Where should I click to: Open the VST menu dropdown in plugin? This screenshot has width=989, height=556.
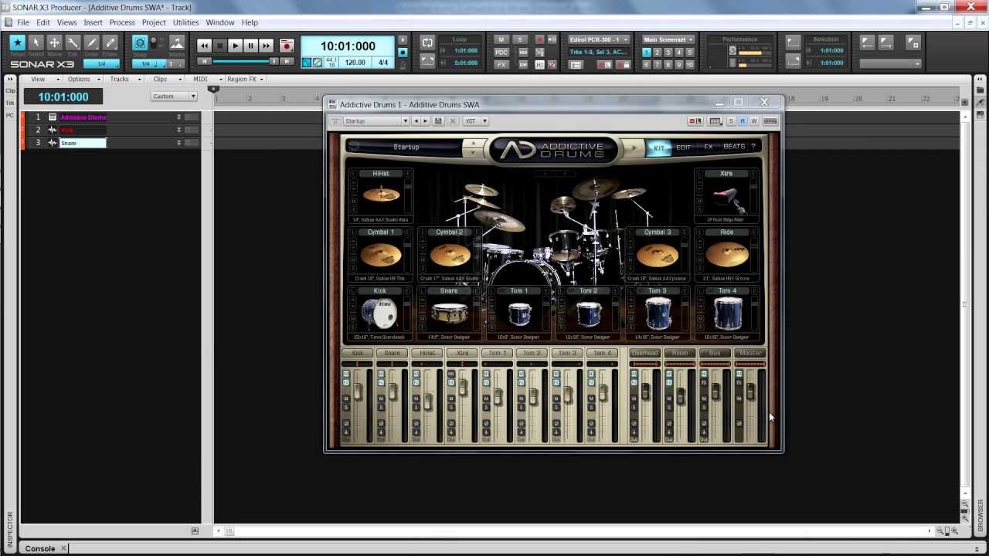point(475,121)
